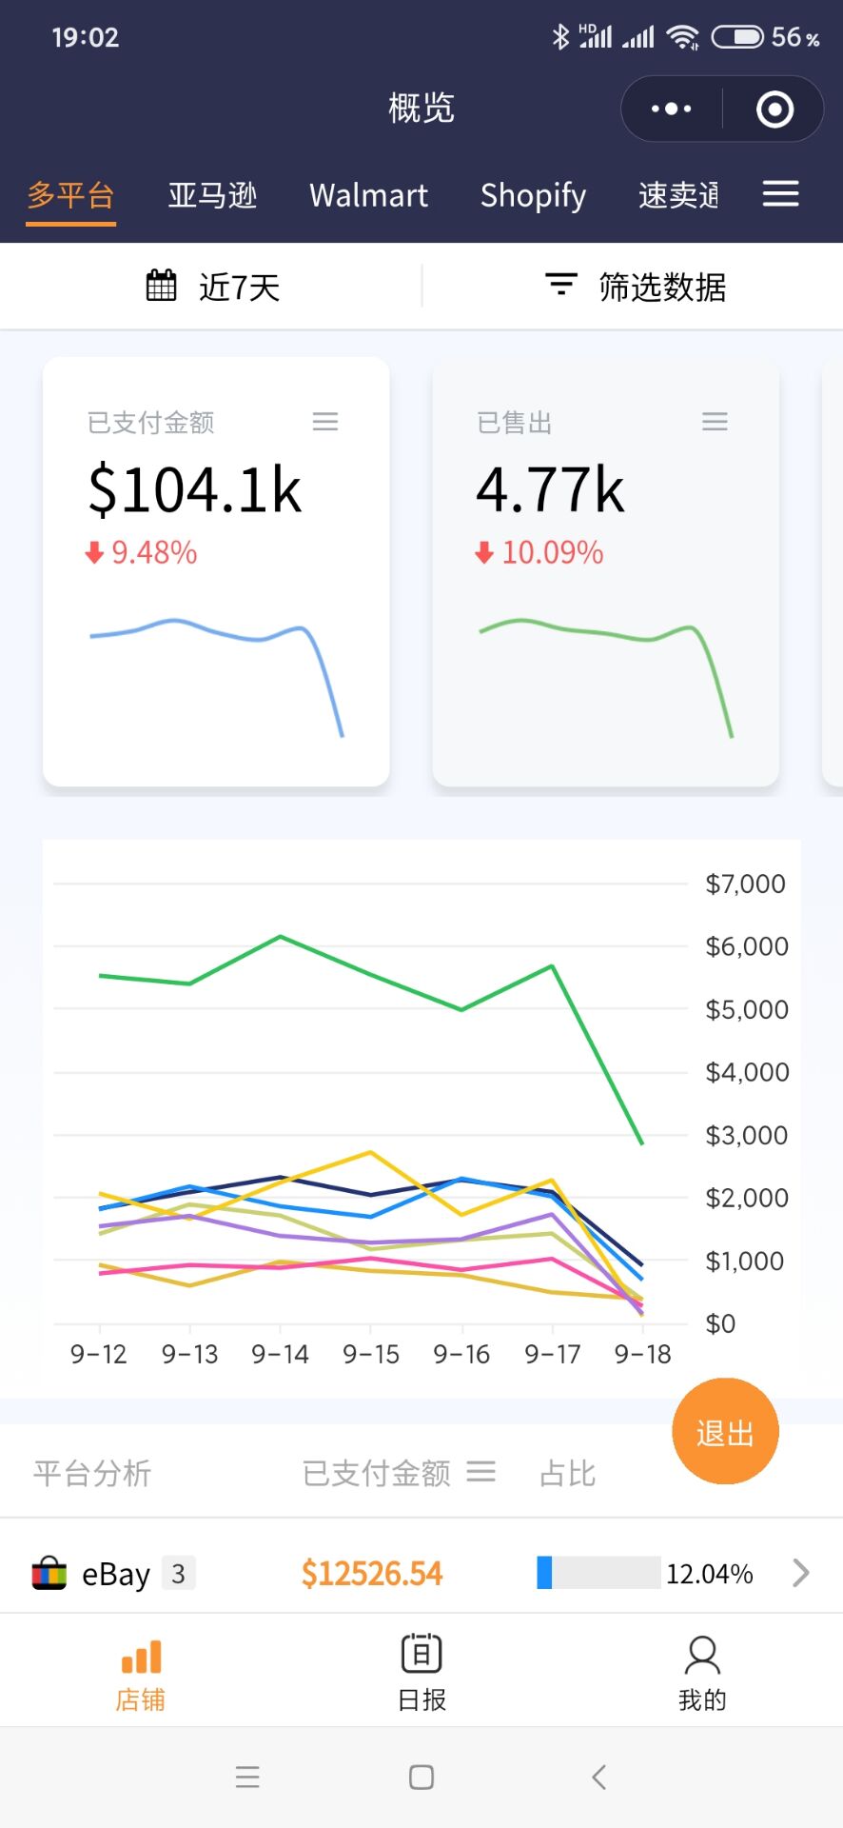The height and width of the screenshot is (1828, 843).
Task: Open the 已售出 card menu icon
Action: coord(715,422)
